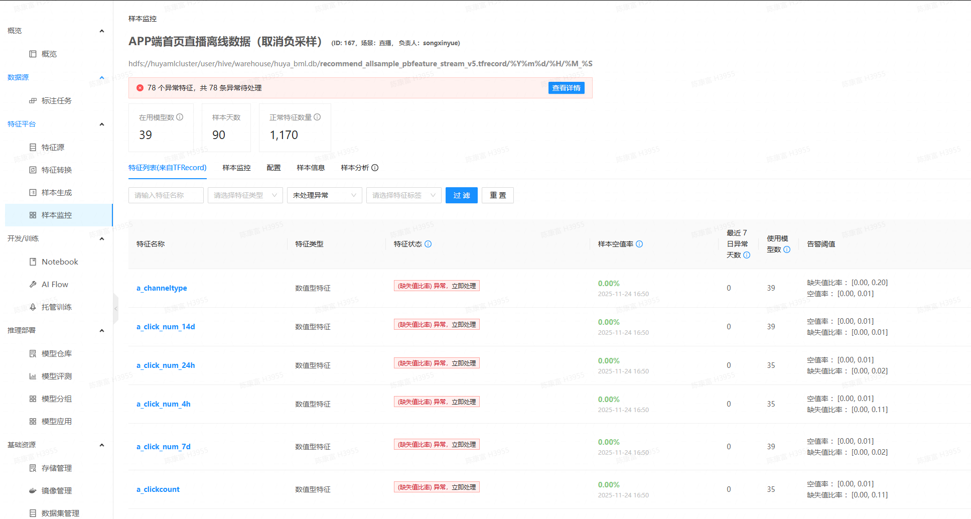971x519 pixels.
Task: Switch to the 样本信息 tab
Action: (x=311, y=168)
